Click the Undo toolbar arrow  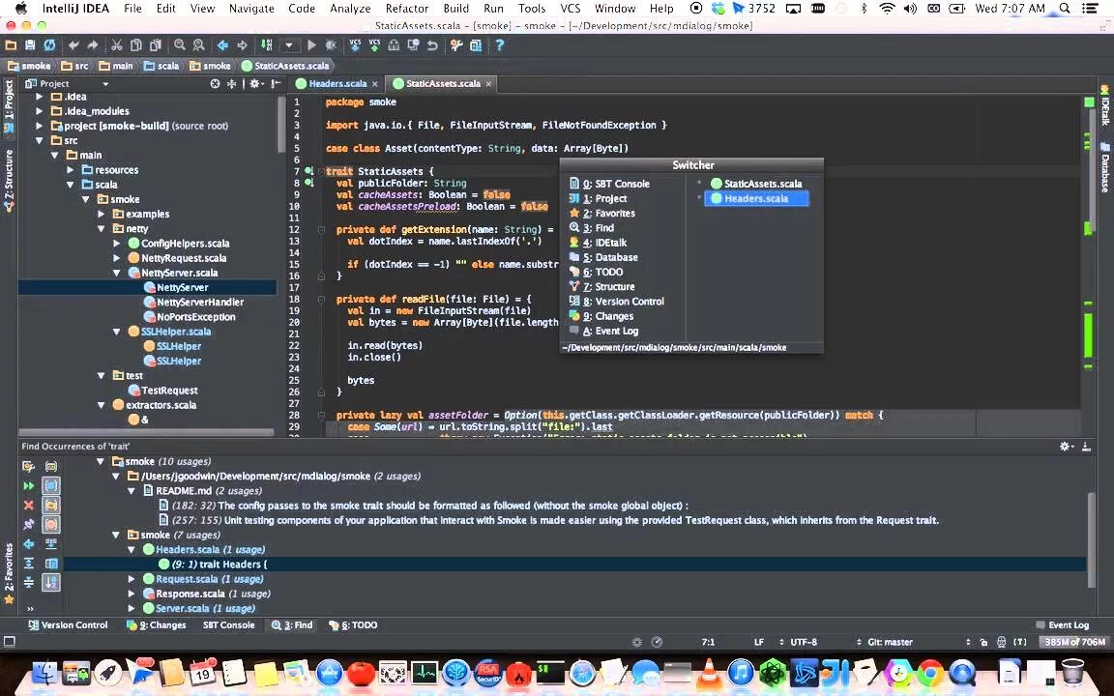[x=73, y=45]
